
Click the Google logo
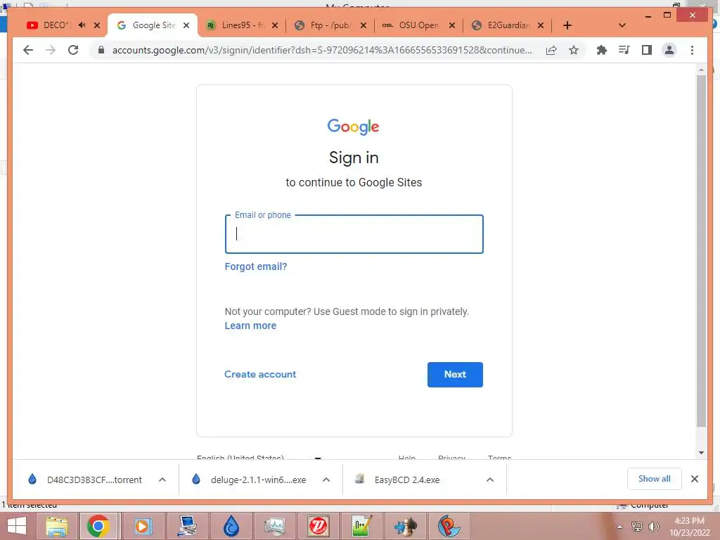point(353,127)
